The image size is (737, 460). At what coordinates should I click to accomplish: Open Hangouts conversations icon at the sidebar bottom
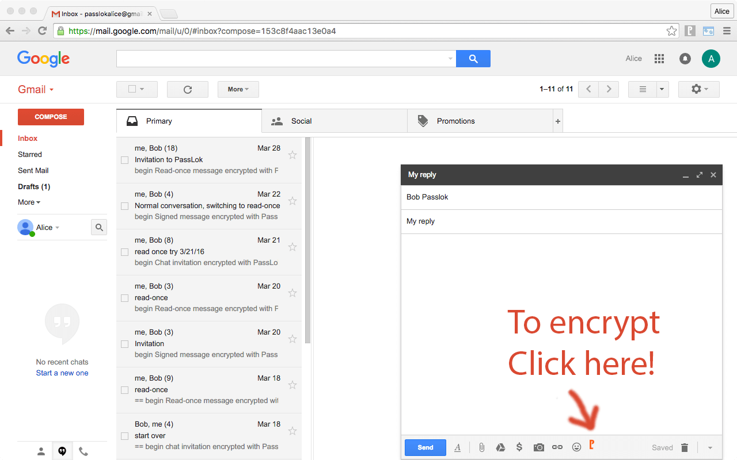tap(62, 451)
